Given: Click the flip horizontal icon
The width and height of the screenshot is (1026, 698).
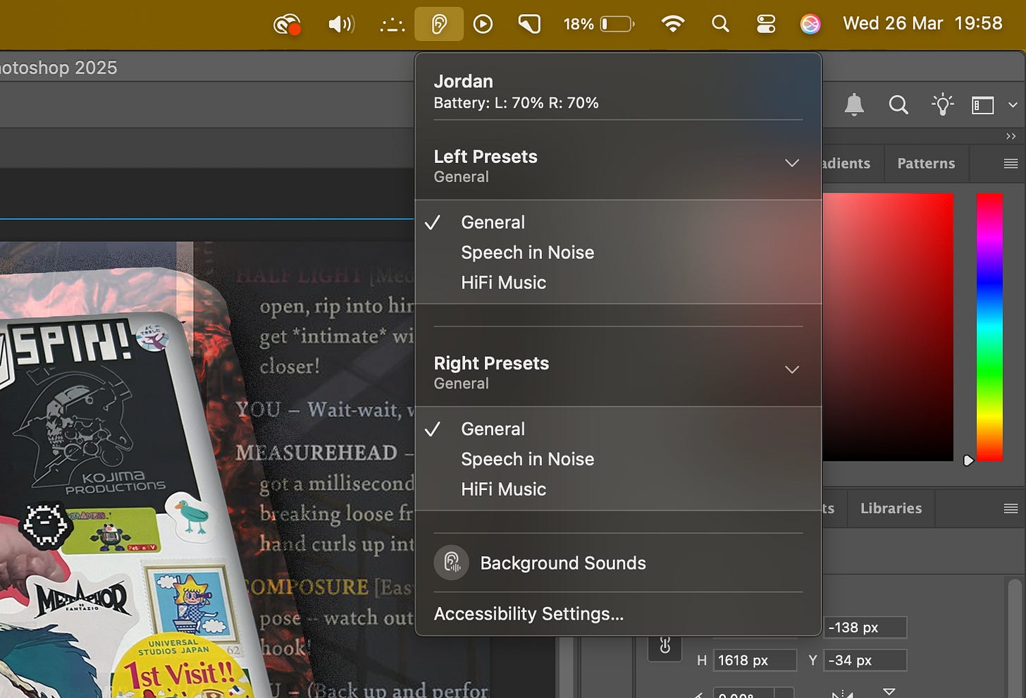Looking at the screenshot, I should (842, 694).
